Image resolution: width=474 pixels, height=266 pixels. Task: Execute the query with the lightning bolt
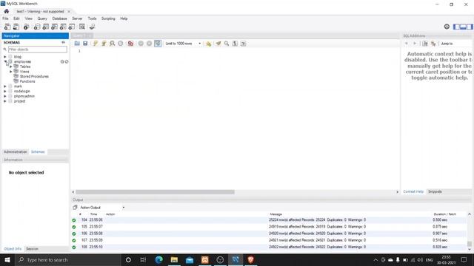pos(96,44)
